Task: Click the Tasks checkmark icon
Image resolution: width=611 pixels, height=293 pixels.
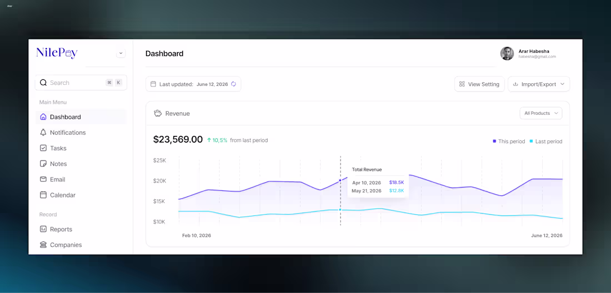Action: tap(43, 148)
